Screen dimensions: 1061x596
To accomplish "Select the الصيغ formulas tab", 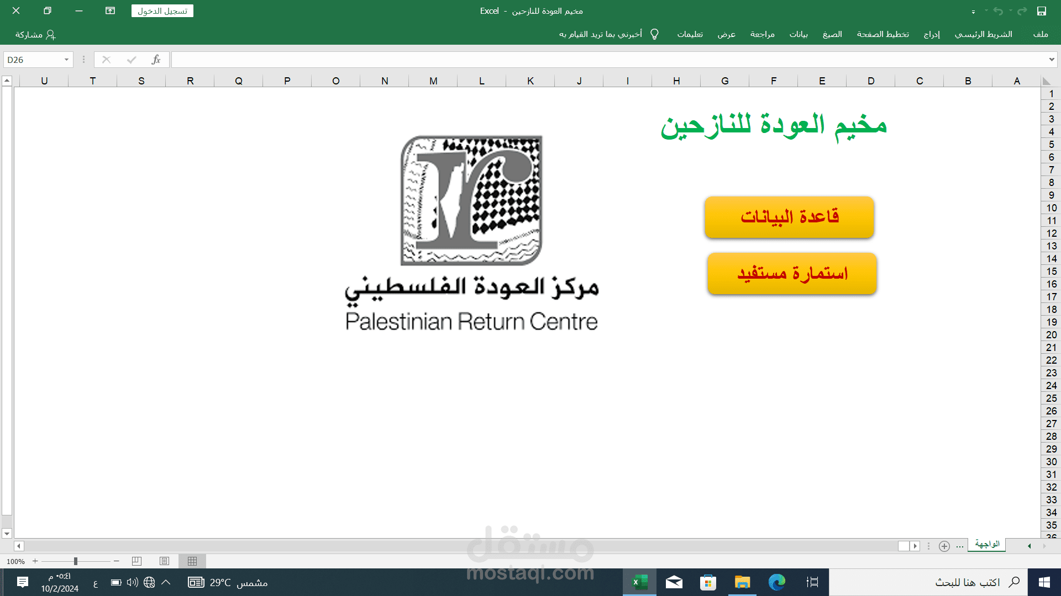I will pos(832,34).
